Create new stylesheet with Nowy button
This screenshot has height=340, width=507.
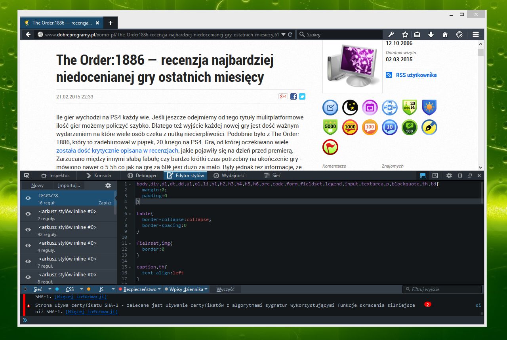(x=37, y=185)
